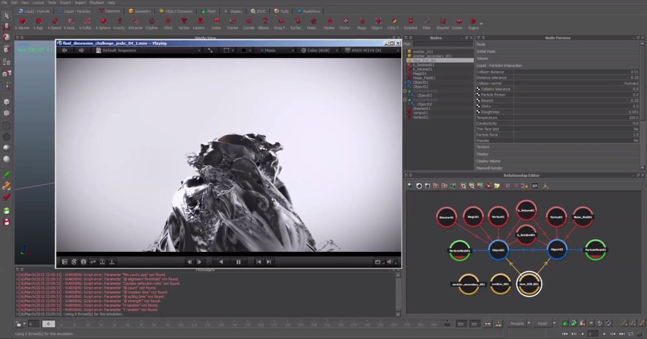Add an Ocean daemon
The width and height of the screenshot is (647, 339).
pos(459,24)
